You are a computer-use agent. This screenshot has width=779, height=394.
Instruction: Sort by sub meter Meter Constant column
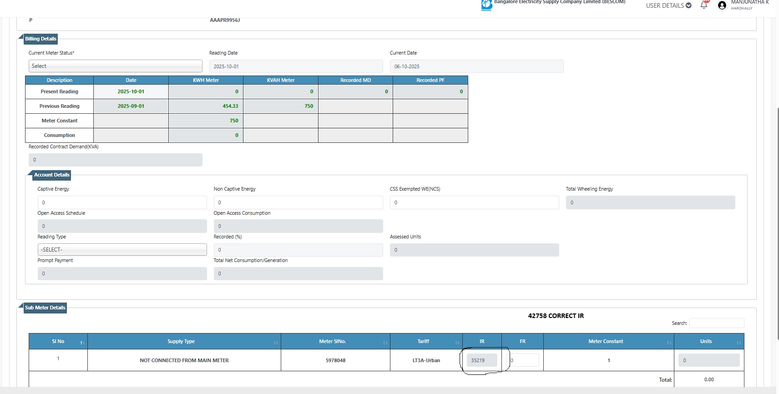point(669,342)
